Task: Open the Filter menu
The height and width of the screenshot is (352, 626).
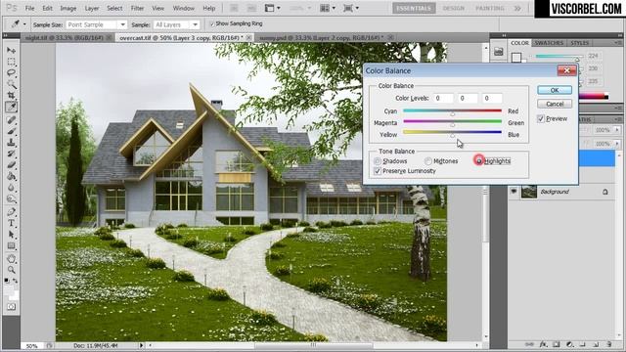Action: [137, 8]
